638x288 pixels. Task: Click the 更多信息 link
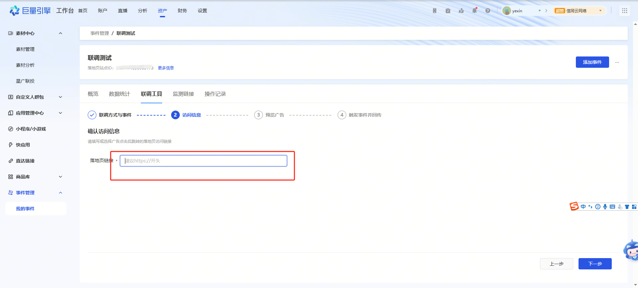165,68
